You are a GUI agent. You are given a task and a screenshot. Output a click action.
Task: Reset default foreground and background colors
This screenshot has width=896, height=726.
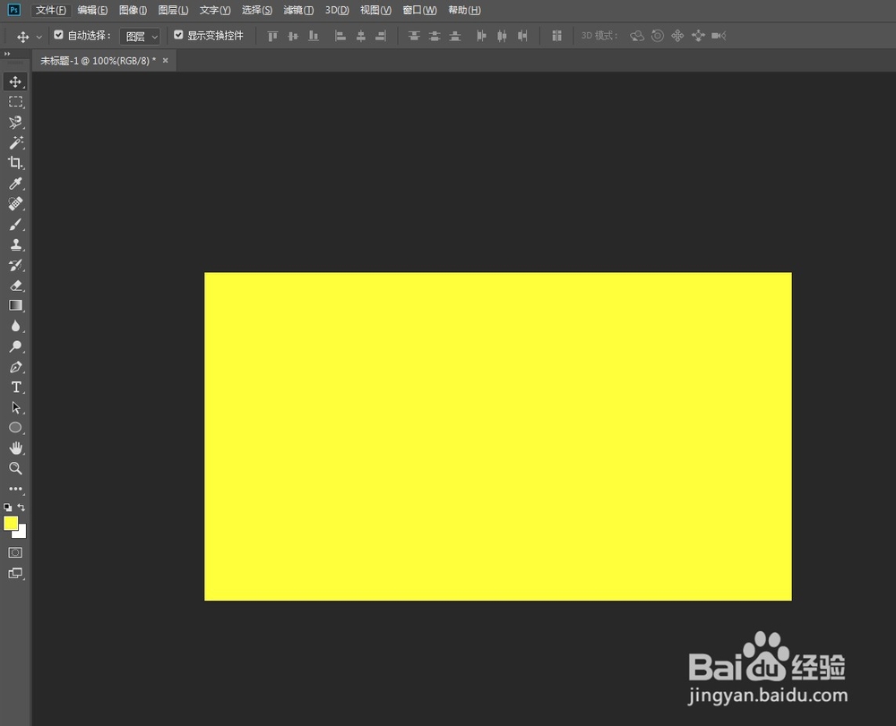7,507
